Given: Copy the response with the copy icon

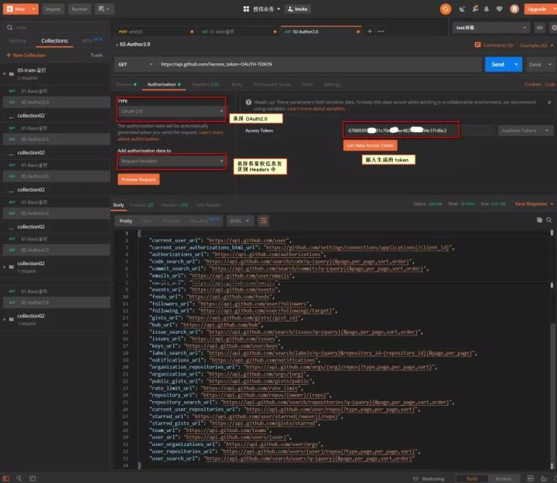Looking at the screenshot, I should click(x=539, y=220).
